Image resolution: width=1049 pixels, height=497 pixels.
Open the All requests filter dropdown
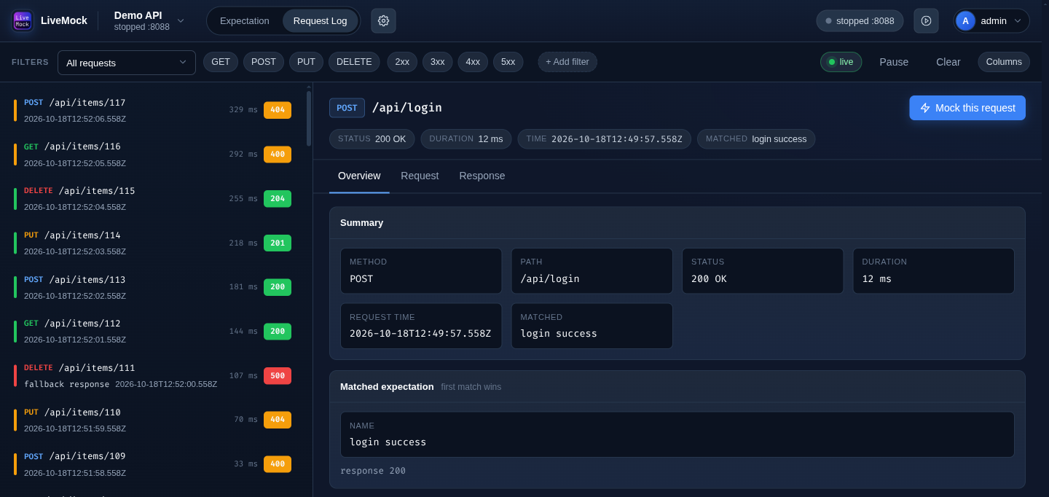pos(127,63)
